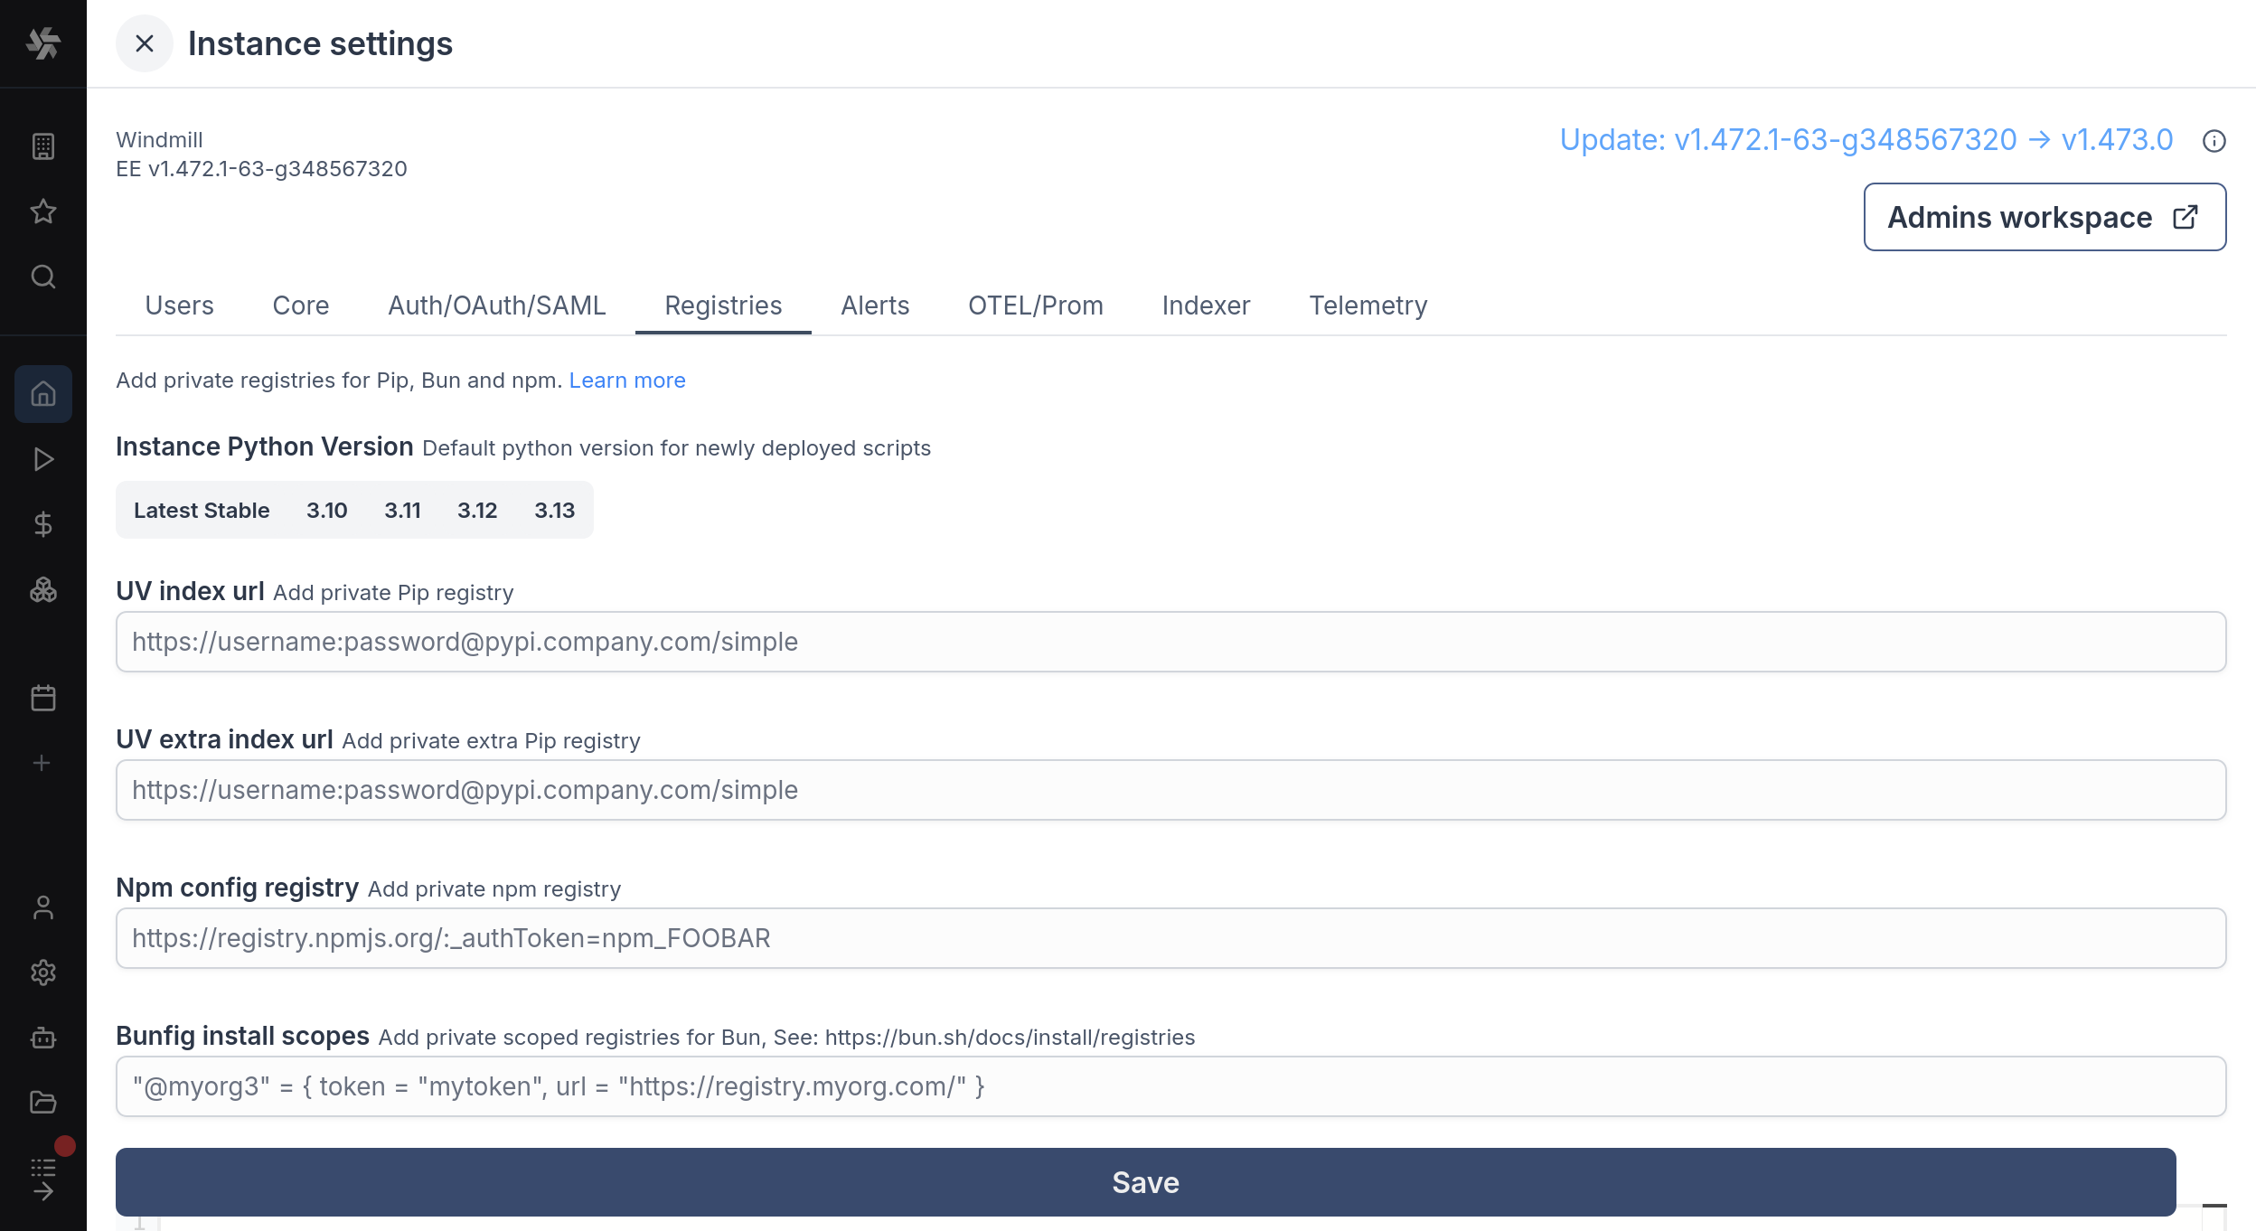Click the Learn more link
The image size is (2256, 1231).
pos(627,380)
